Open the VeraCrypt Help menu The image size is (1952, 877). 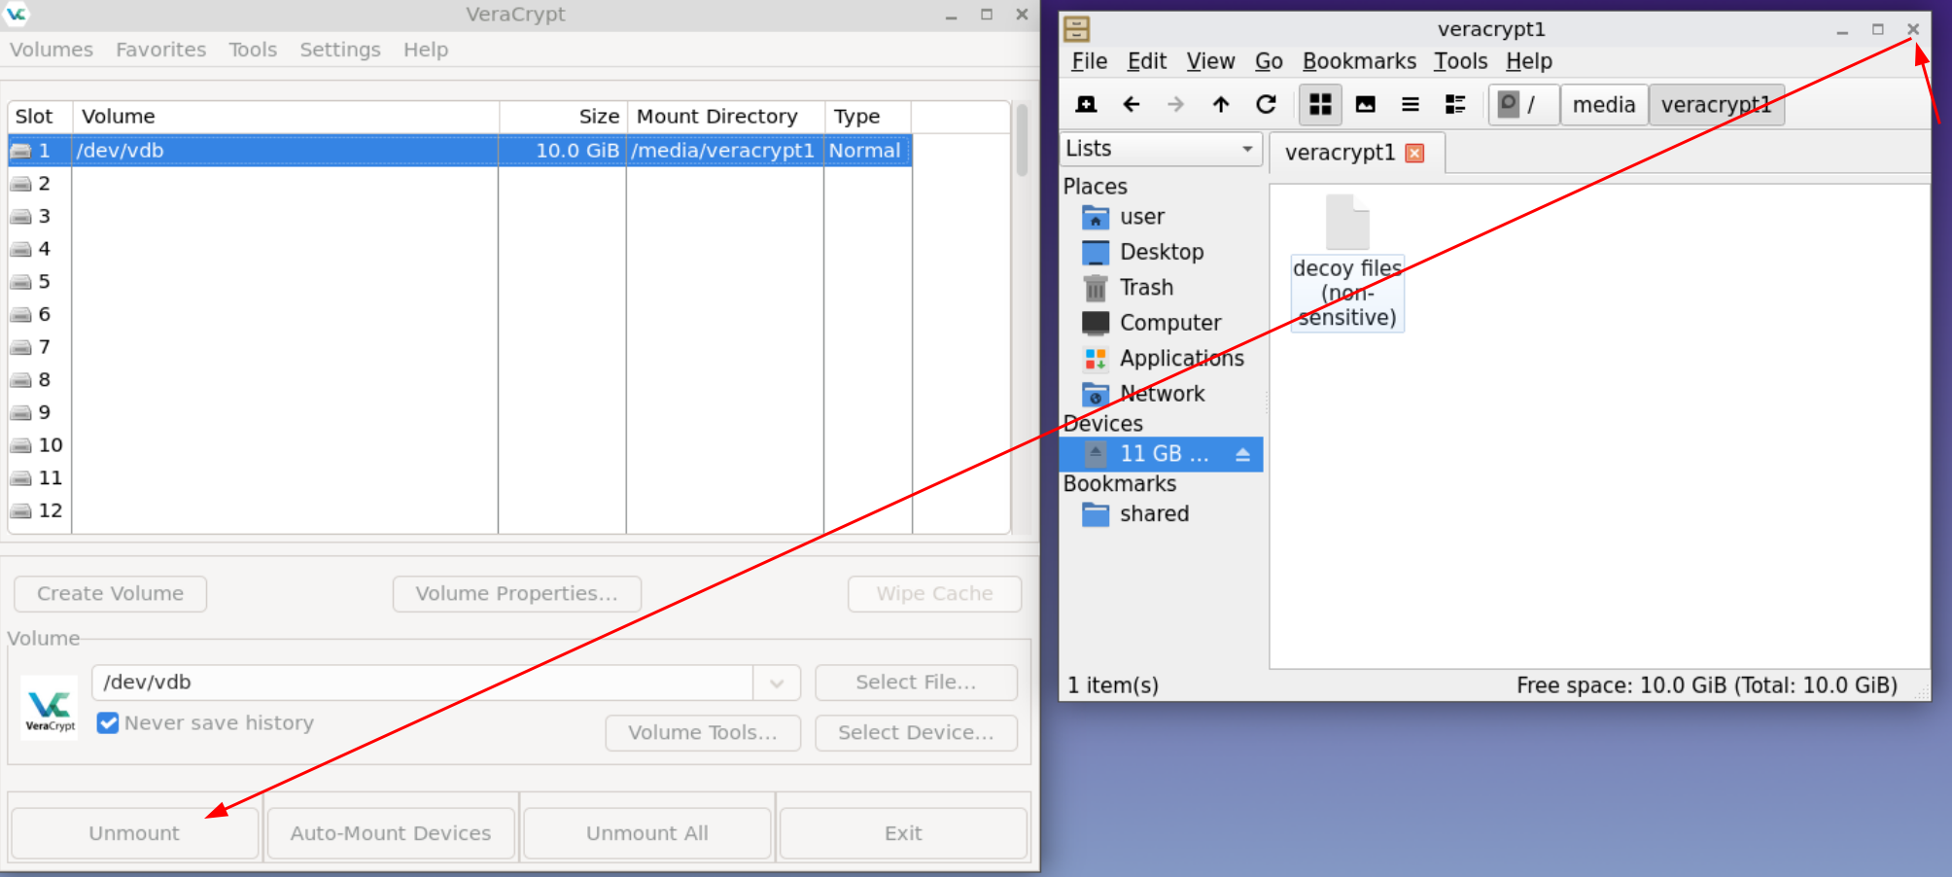point(426,50)
